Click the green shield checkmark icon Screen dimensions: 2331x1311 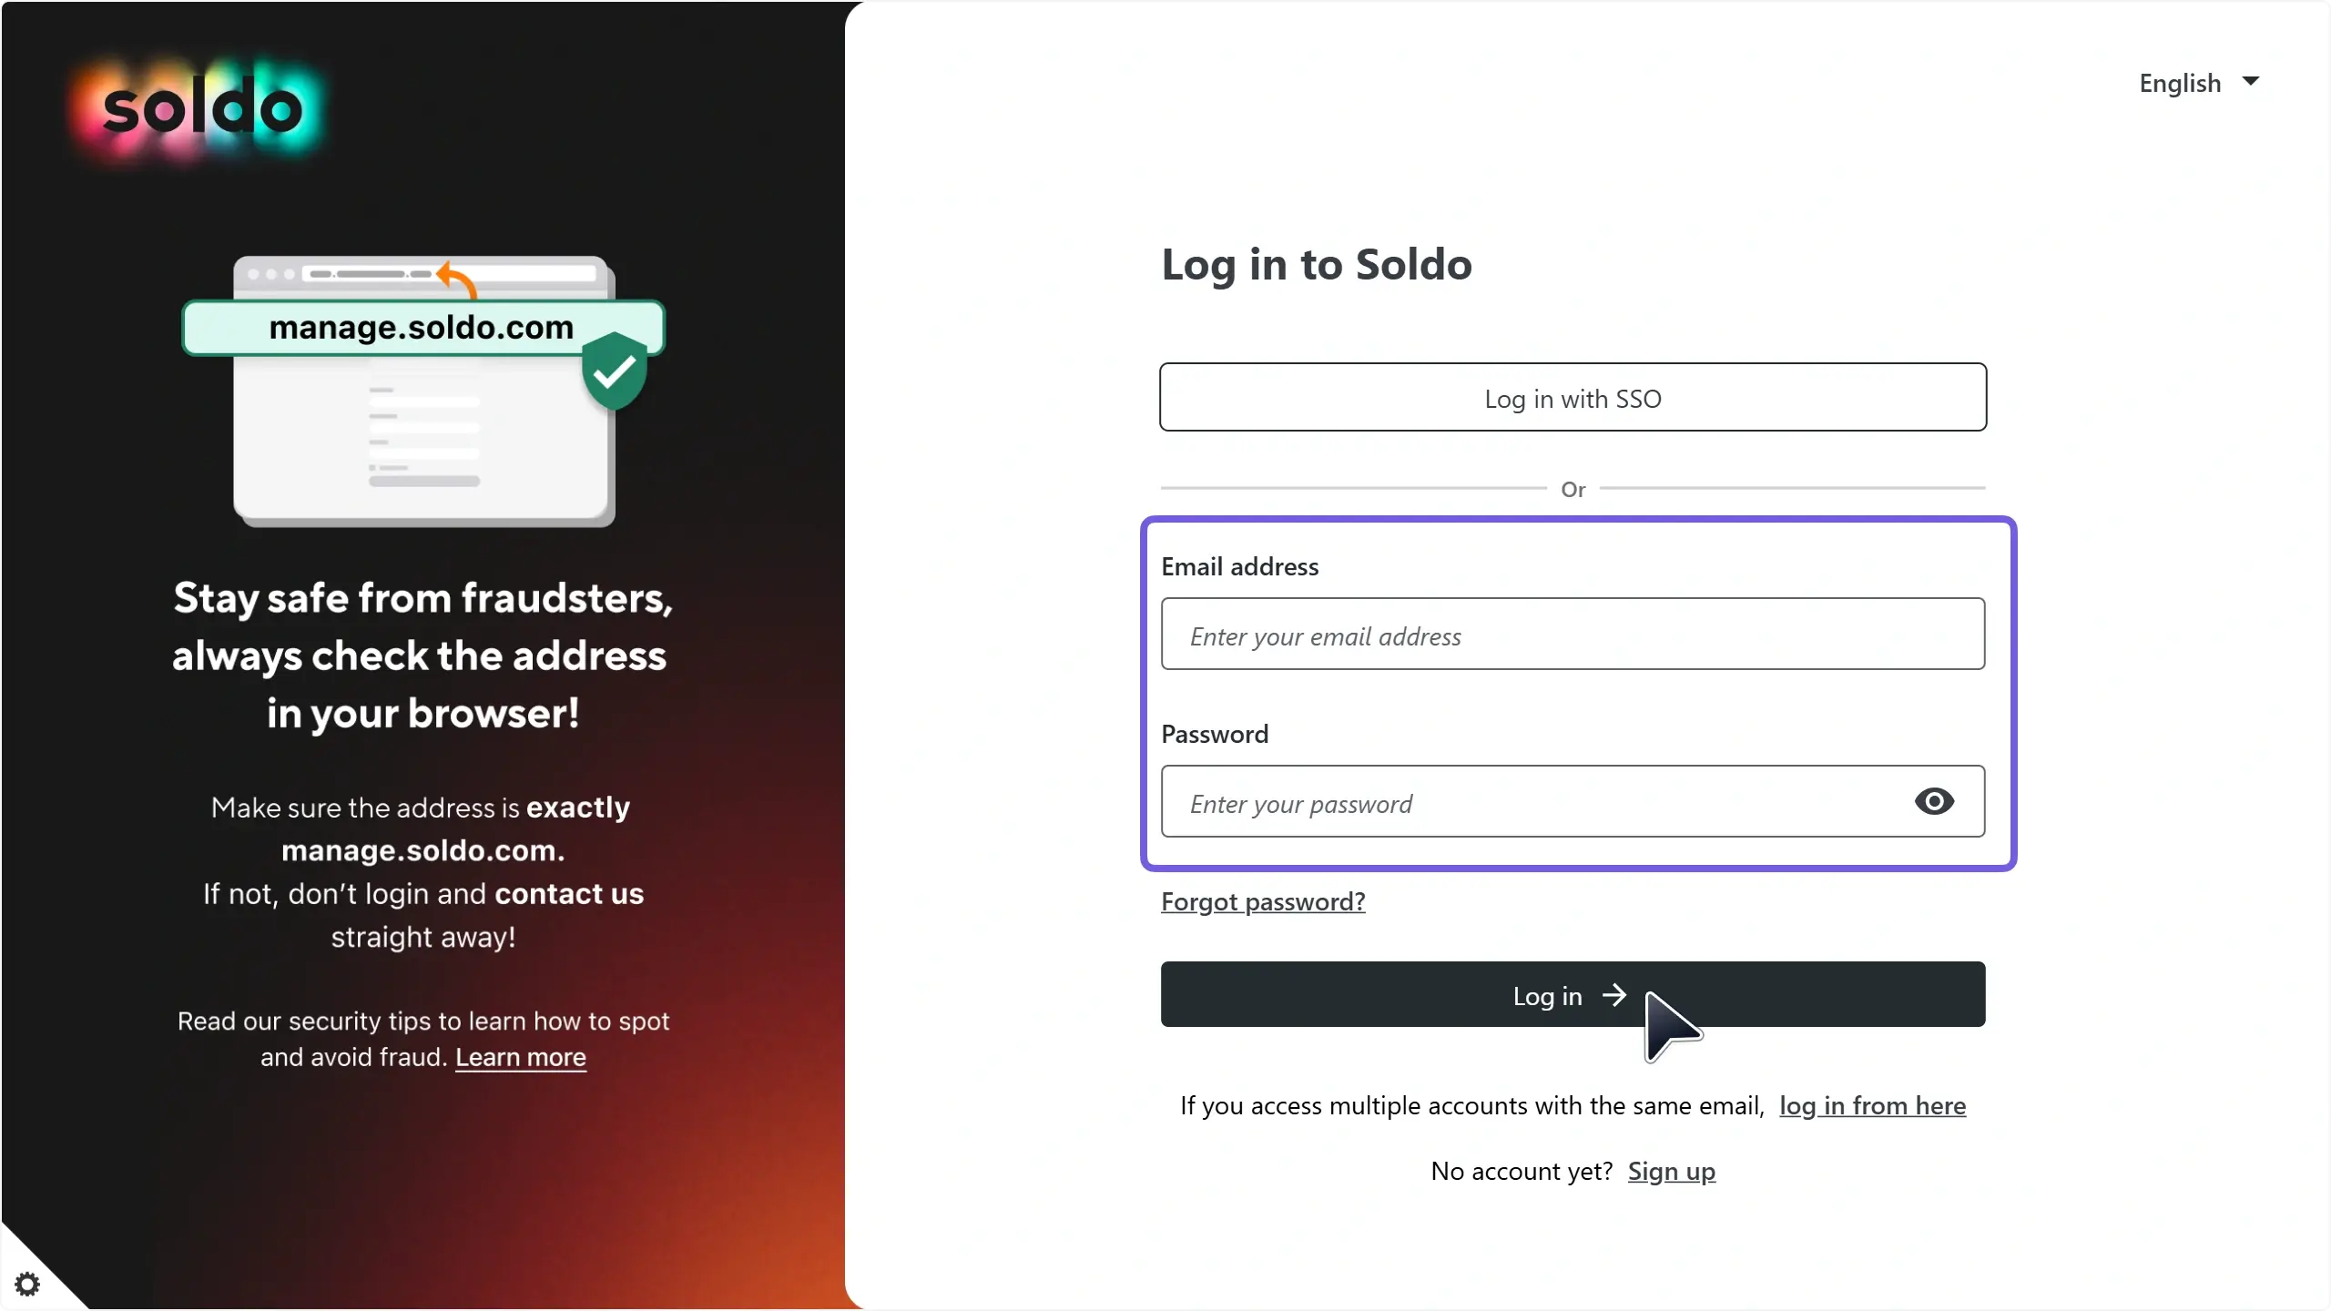coord(615,371)
